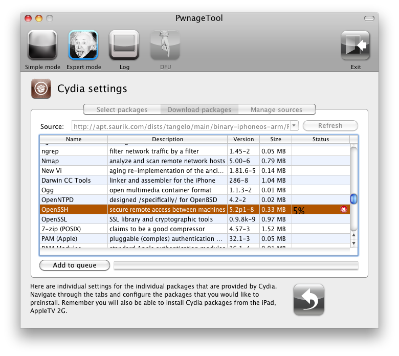Image resolution: width=399 pixels, height=356 pixels.
Task: Click the package list scrollbar thumb
Action: point(353,199)
